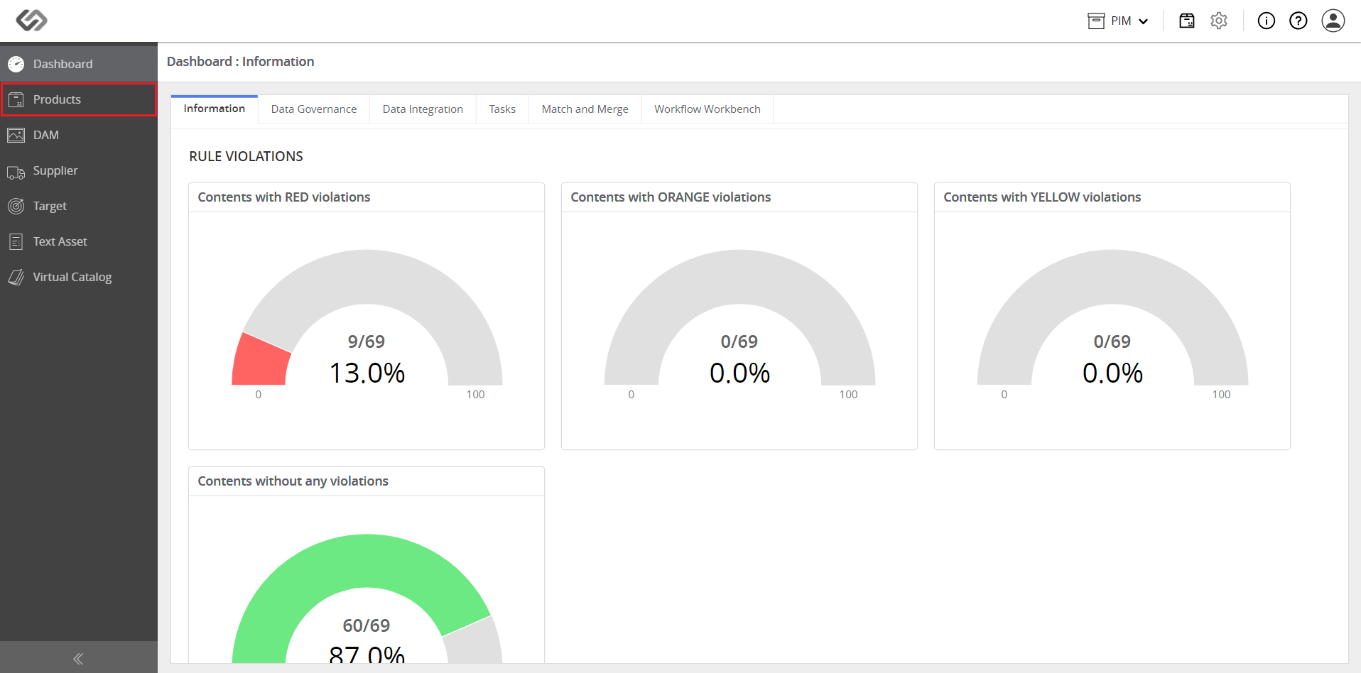Click the 9/69 count in RED gauge
The image size is (1361, 673).
(367, 341)
